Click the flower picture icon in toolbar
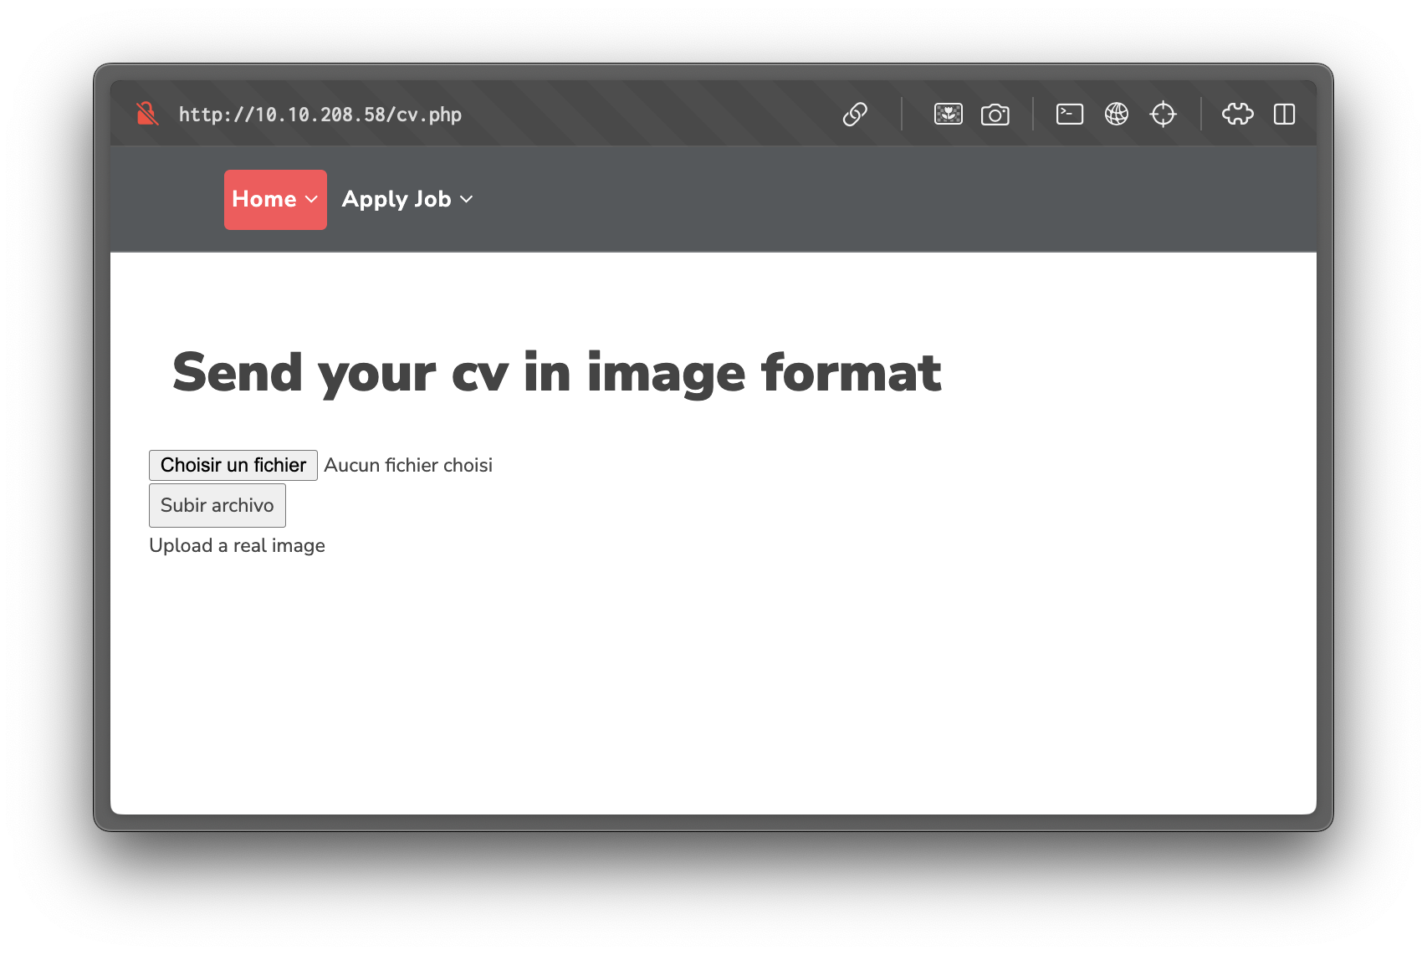The height and width of the screenshot is (955, 1427). 948,114
